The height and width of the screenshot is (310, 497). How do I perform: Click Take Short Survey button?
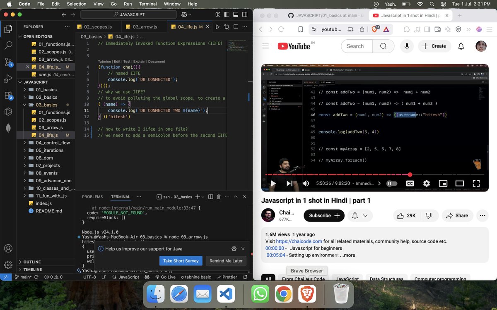pyautogui.click(x=181, y=261)
